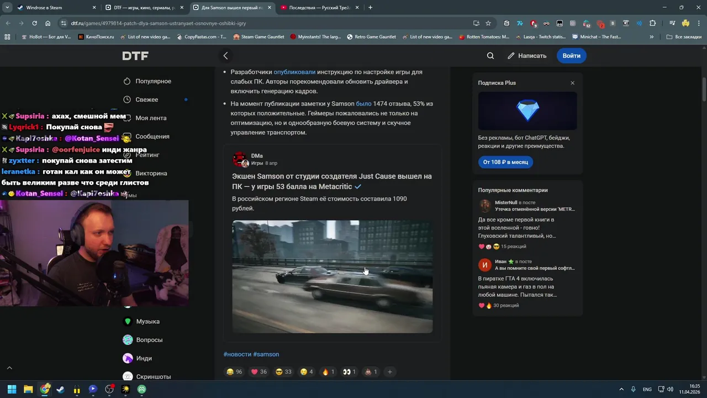The height and width of the screenshot is (398, 707).
Task: Follow the опубликовали link in article
Action: point(294,72)
